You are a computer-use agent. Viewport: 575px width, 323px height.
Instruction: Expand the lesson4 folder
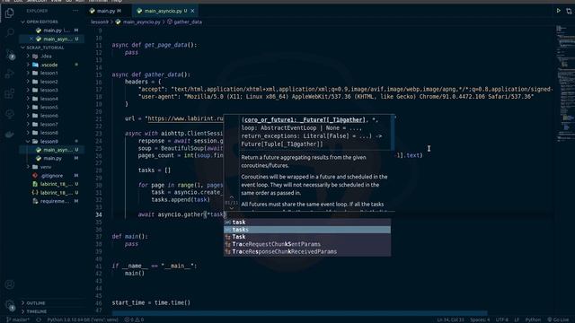click(x=49, y=99)
